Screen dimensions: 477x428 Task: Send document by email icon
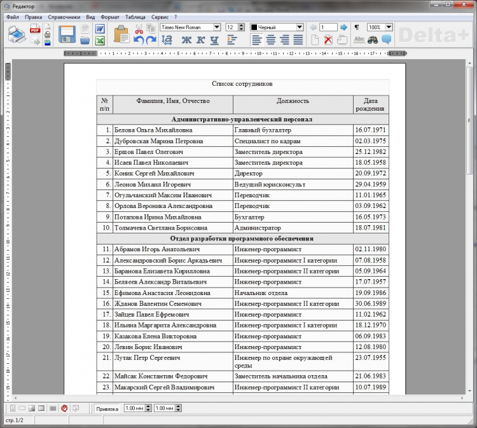35,41
